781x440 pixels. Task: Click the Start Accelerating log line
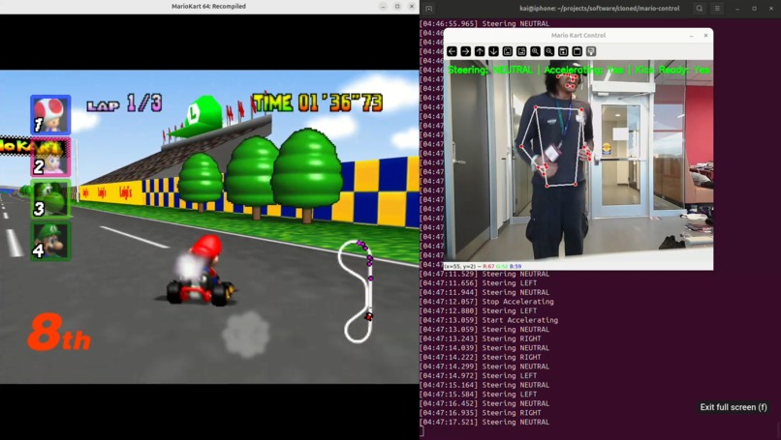click(x=488, y=320)
